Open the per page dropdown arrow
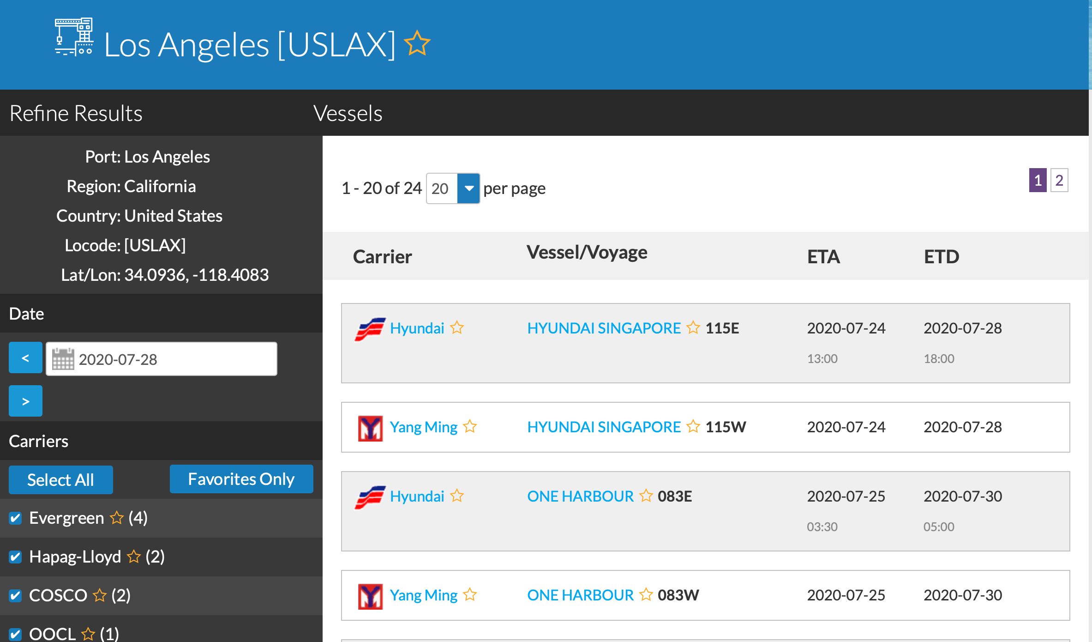The image size is (1092, 642). click(468, 188)
